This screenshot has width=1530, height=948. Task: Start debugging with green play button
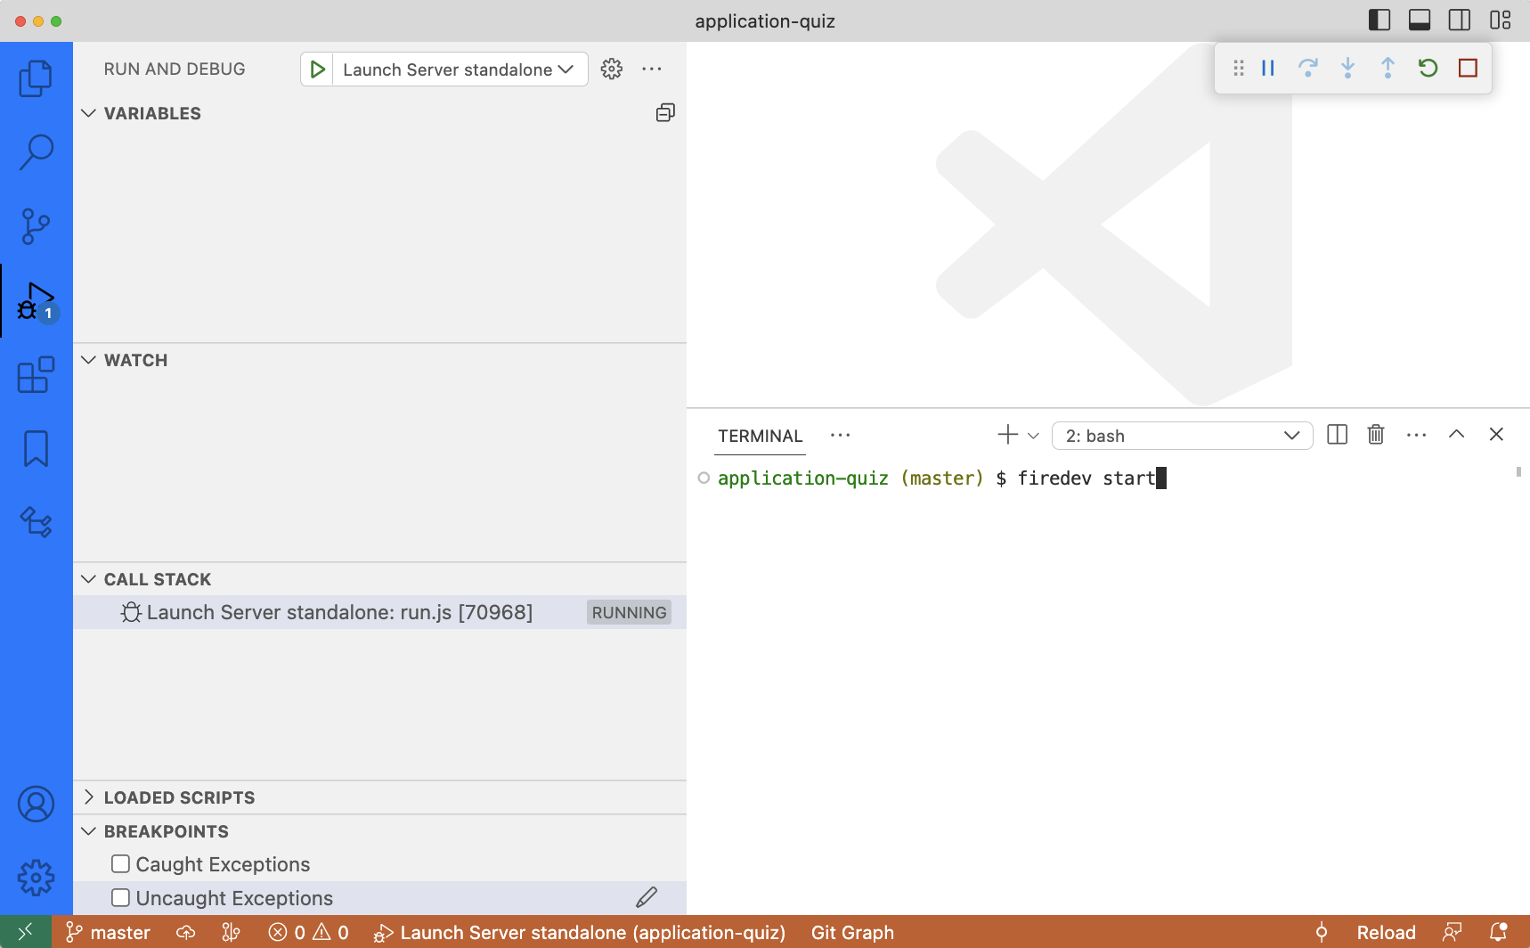pos(317,69)
